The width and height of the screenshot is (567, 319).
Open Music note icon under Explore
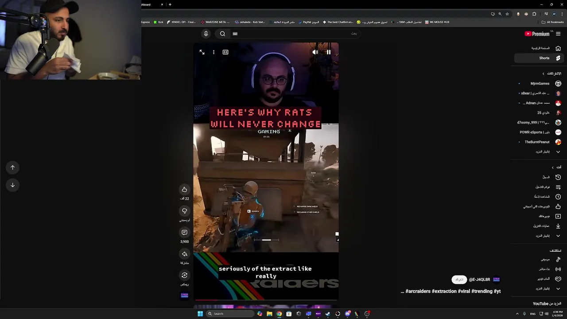coord(558,260)
